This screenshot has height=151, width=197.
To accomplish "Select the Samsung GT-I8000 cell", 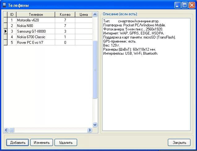I will [x=36, y=31].
